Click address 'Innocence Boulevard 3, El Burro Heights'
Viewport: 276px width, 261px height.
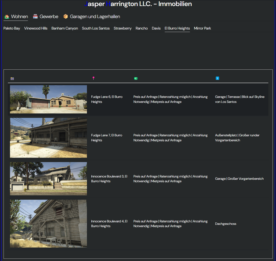pyautogui.click(x=109, y=179)
